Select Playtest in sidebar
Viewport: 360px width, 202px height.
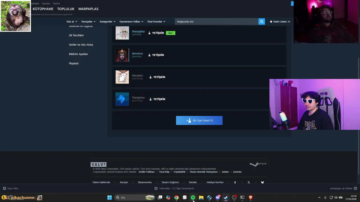[x=74, y=63]
